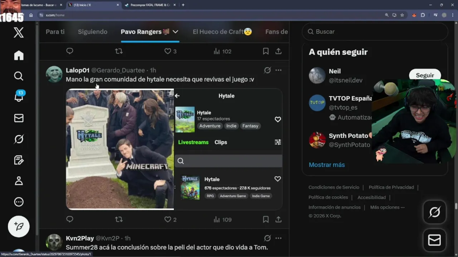Open a new browser tab
The image size is (458, 257).
coord(183,5)
